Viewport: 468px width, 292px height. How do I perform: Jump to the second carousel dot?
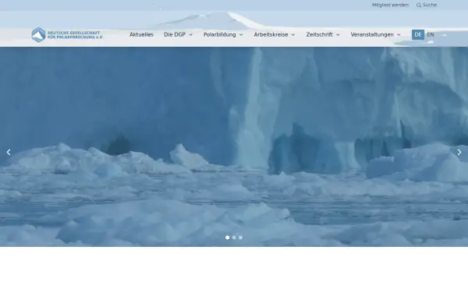pos(234,237)
